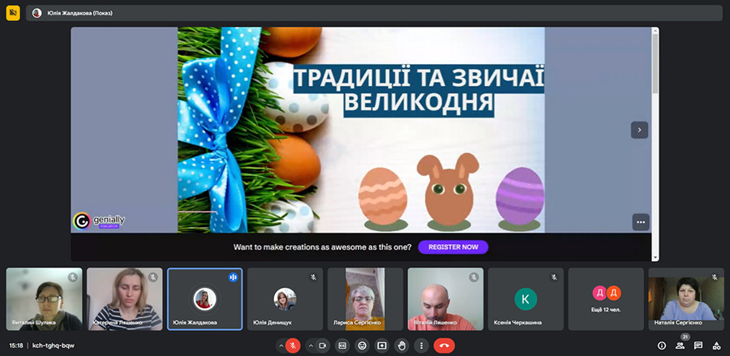Click the muted mic icon on Ксенія Черкашина's tile
Viewport: 730px width, 356px height.
(x=554, y=277)
